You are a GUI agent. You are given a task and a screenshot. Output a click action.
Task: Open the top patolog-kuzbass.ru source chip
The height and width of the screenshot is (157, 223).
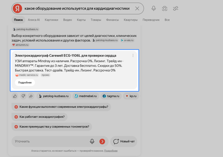pos(26,29)
